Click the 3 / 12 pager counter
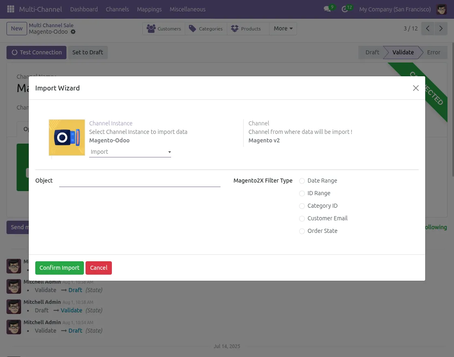454x357 pixels. pyautogui.click(x=411, y=28)
